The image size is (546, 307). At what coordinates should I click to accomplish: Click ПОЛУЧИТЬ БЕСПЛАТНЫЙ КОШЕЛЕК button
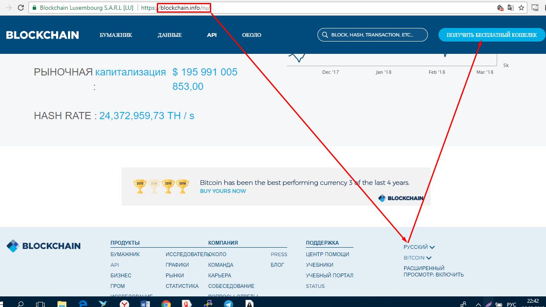(x=492, y=35)
